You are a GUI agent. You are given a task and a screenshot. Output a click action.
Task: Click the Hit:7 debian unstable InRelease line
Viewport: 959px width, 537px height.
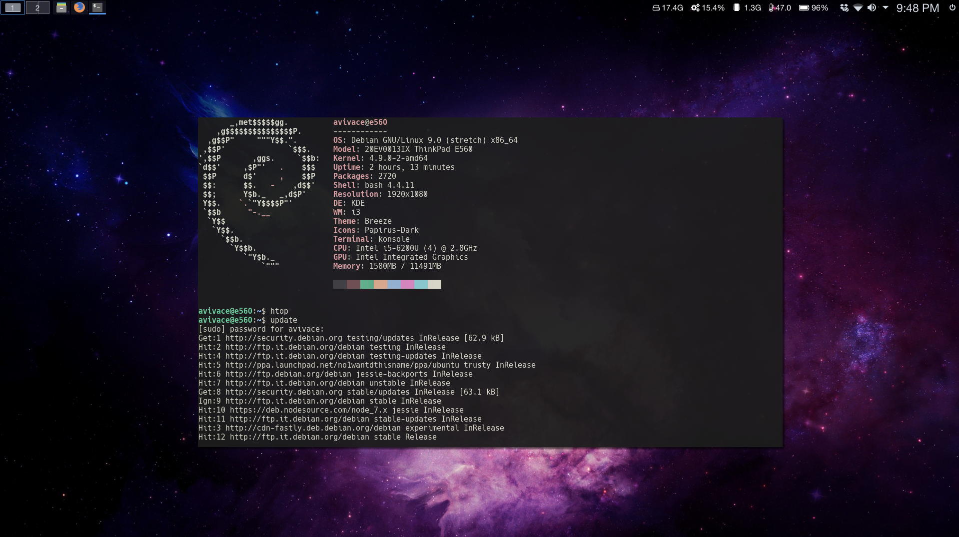(324, 383)
